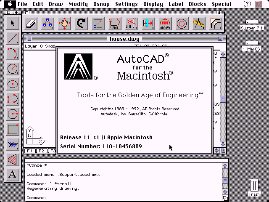The image size is (269, 202).
Task: Open the Edit menu
Action: 38,4
